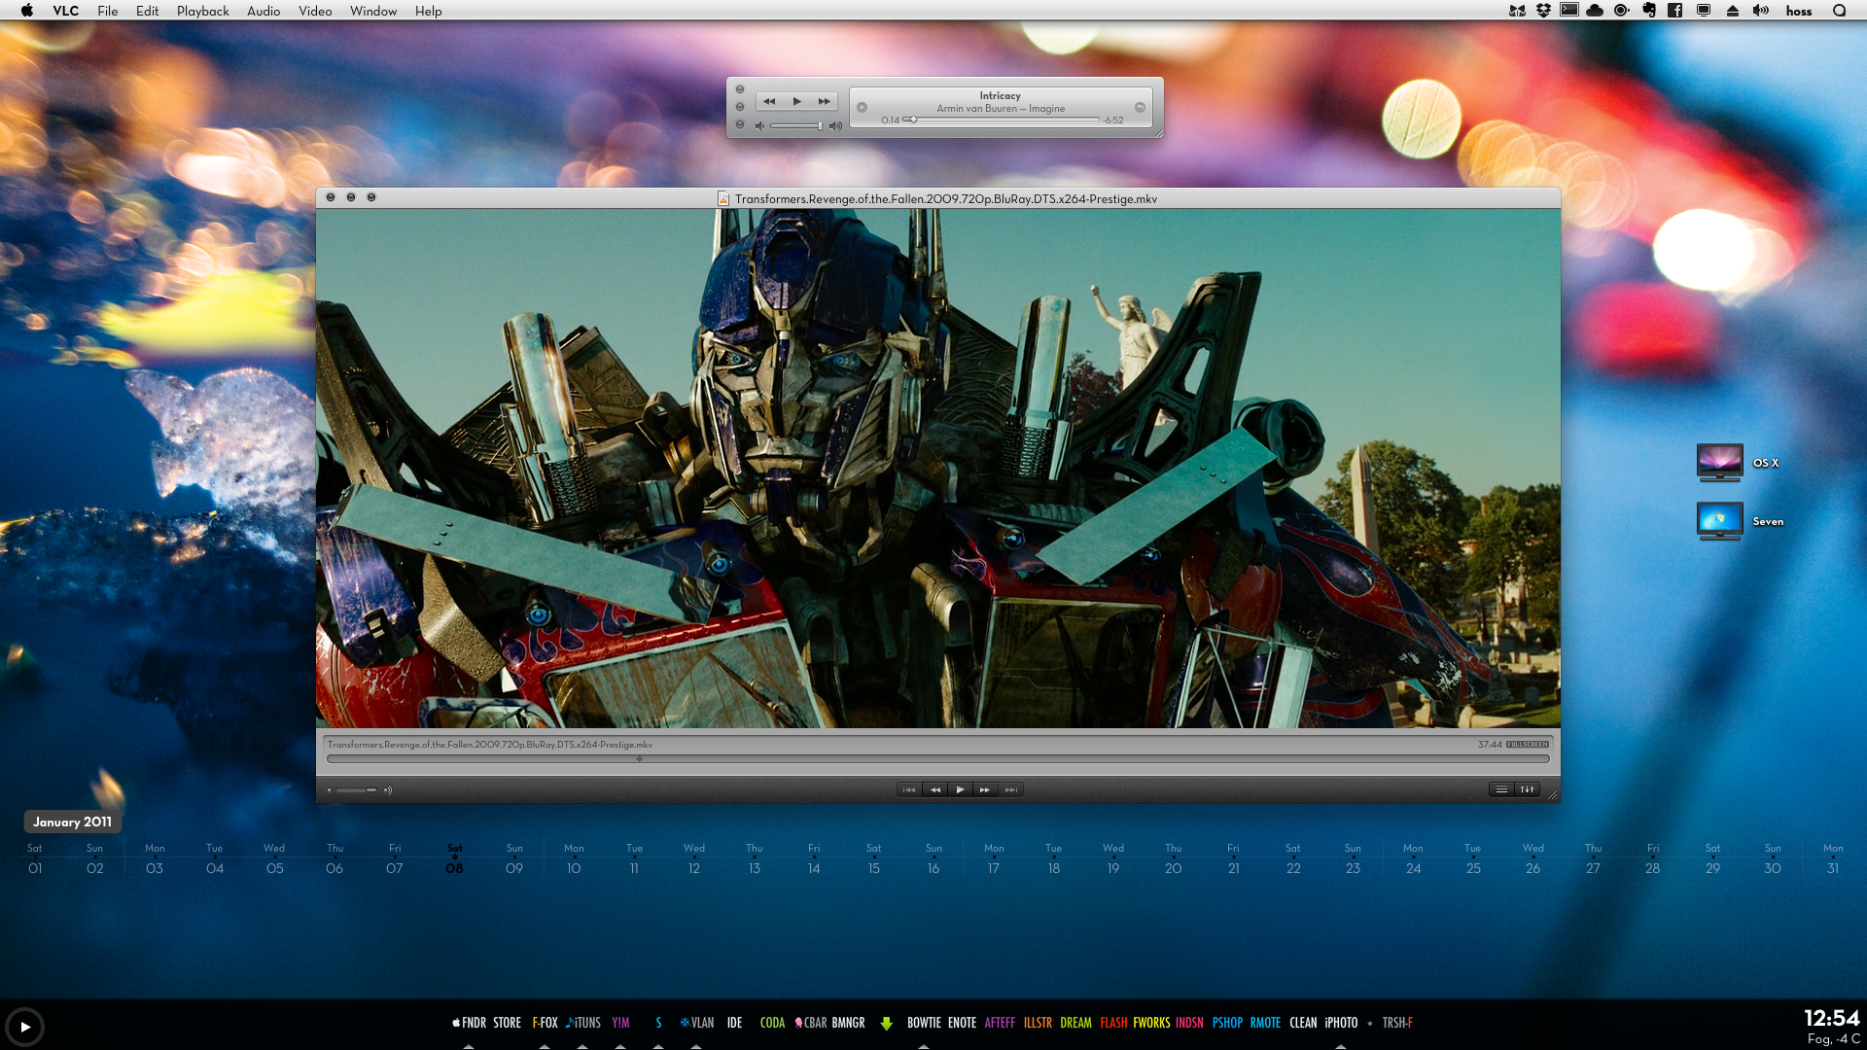1867x1050 pixels.
Task: Open Facebook menu bar icon
Action: point(1675,11)
